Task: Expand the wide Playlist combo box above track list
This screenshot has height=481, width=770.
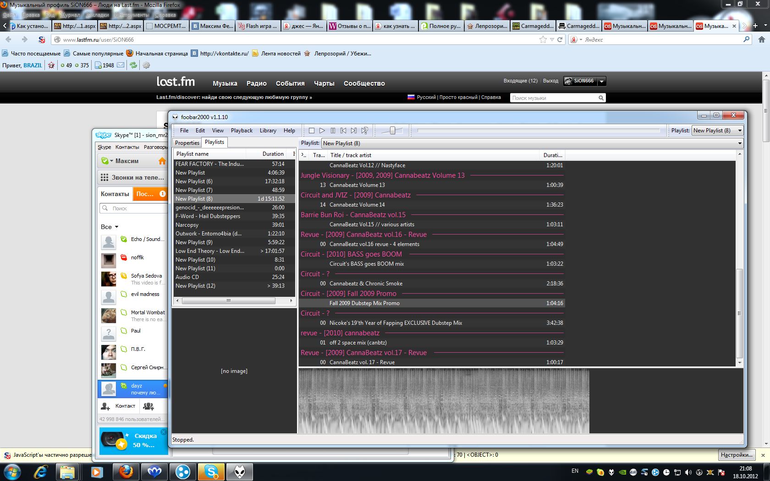Action: pos(532,143)
